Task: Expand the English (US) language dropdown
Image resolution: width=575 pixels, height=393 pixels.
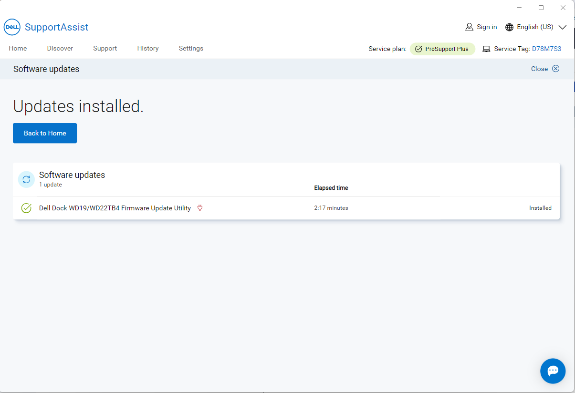Action: (563, 27)
